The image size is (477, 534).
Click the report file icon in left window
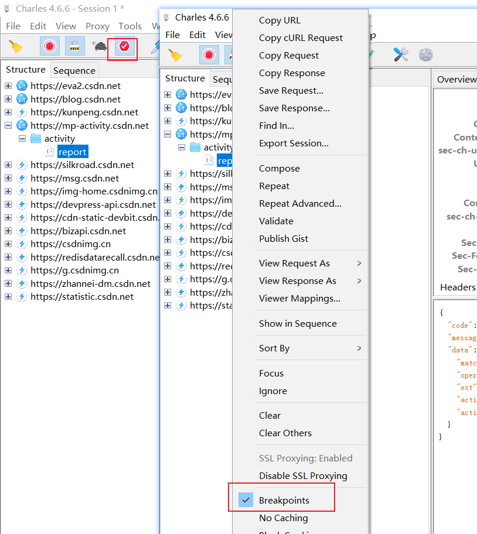[x=50, y=152]
